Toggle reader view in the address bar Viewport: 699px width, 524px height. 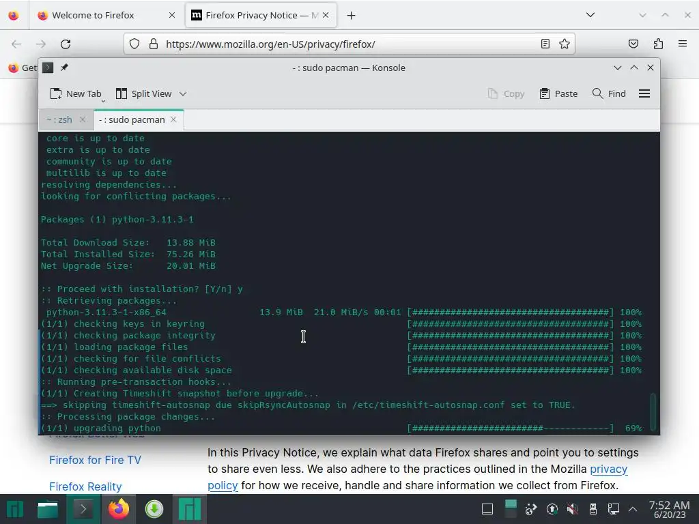click(545, 44)
